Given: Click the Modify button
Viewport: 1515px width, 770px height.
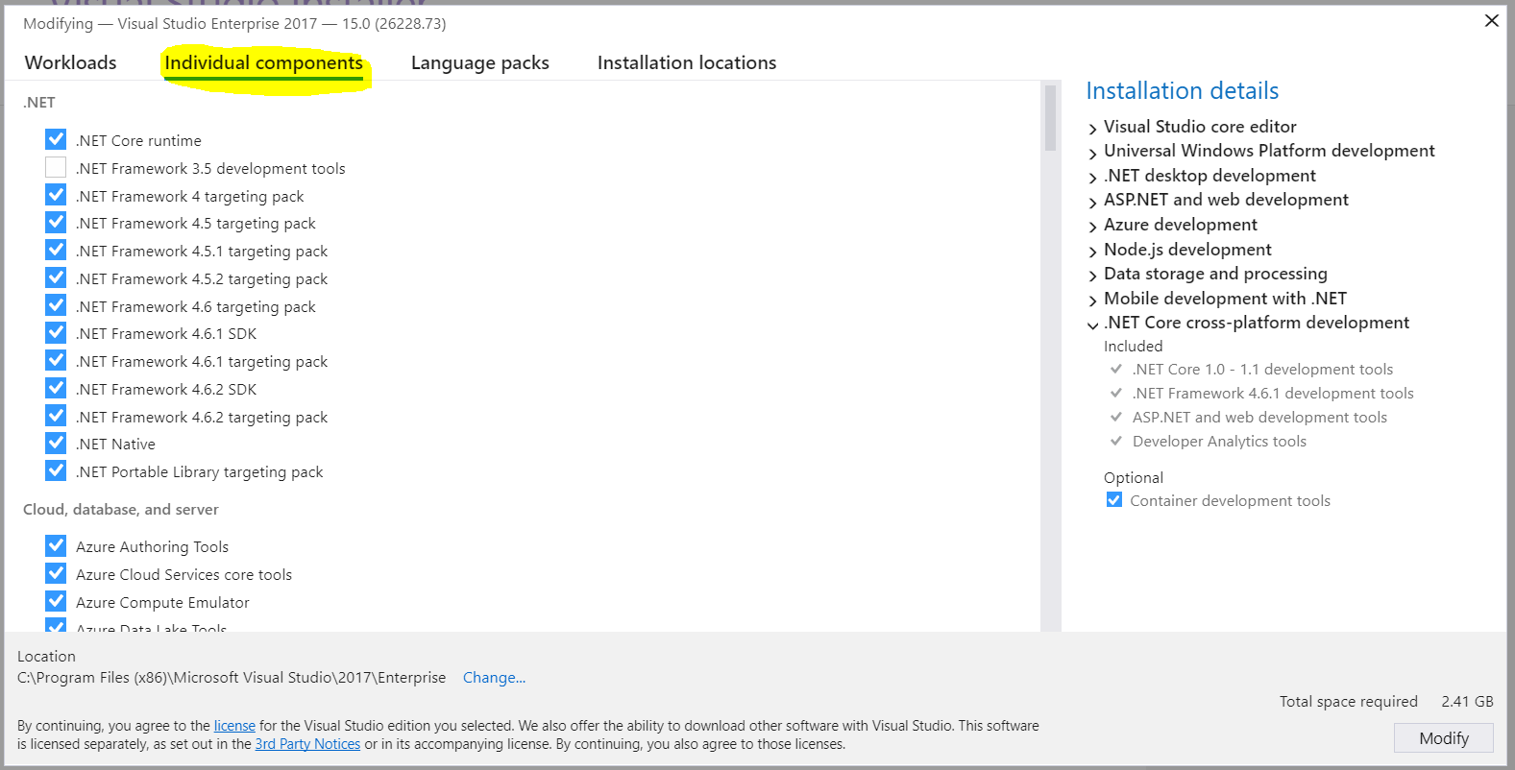Looking at the screenshot, I should click(x=1443, y=737).
